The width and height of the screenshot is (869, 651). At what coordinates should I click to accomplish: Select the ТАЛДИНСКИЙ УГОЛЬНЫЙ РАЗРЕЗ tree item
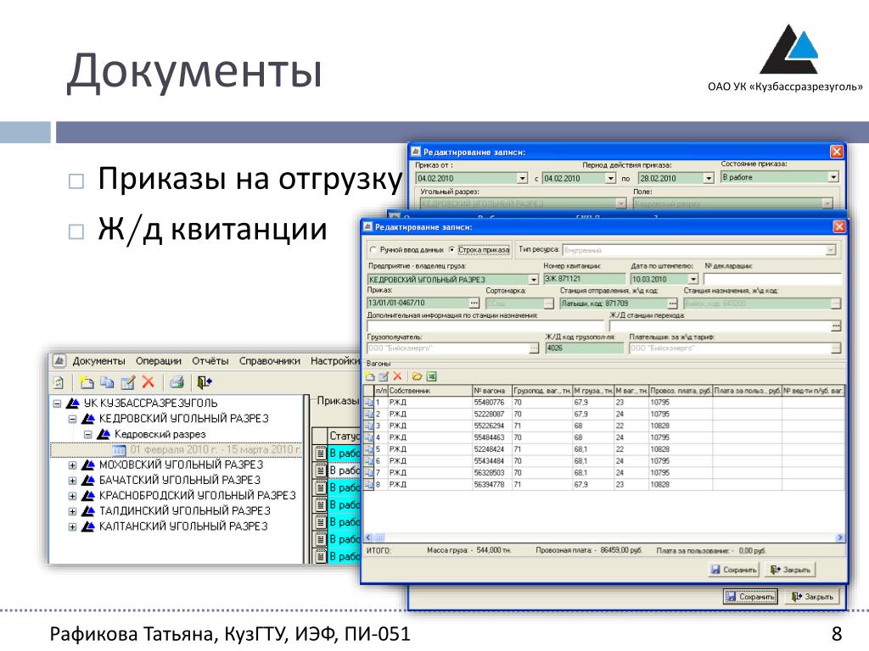pos(184,511)
